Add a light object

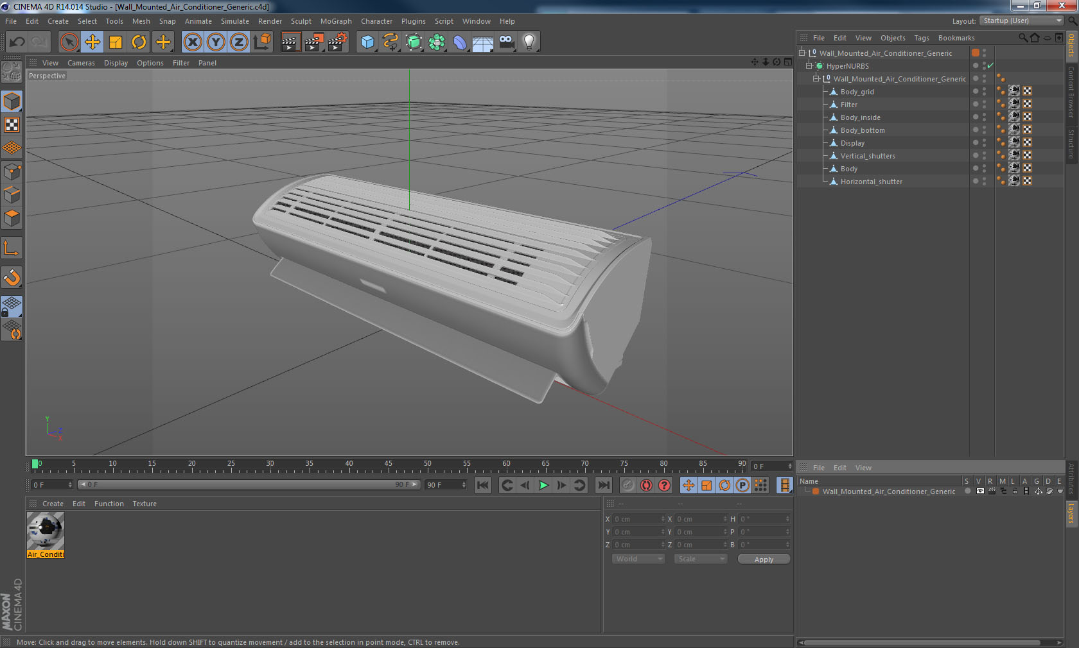(529, 42)
